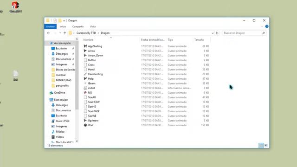Open the Compartir ribbon tab
The width and height of the screenshot is (297, 167).
(78, 26)
